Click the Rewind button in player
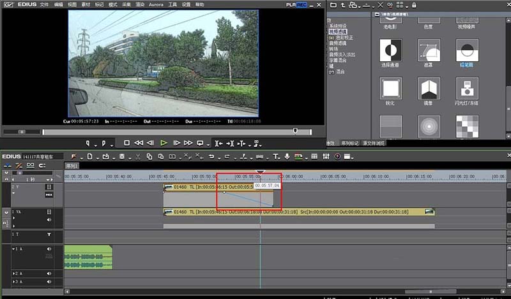The height and width of the screenshot is (299, 511). click(139, 143)
